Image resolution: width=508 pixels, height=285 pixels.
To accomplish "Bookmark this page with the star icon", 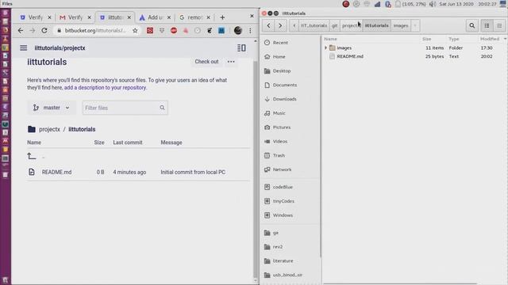I will 135,30.
